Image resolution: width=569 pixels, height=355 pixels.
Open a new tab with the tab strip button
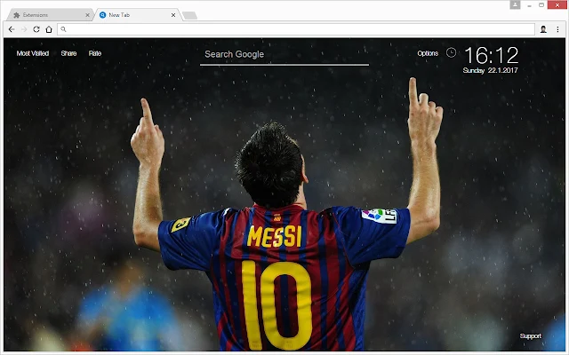(x=189, y=15)
